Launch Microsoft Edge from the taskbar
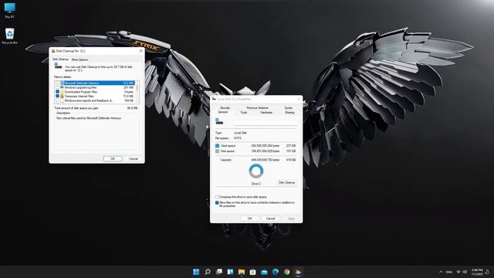The width and height of the screenshot is (494, 278). point(276,272)
